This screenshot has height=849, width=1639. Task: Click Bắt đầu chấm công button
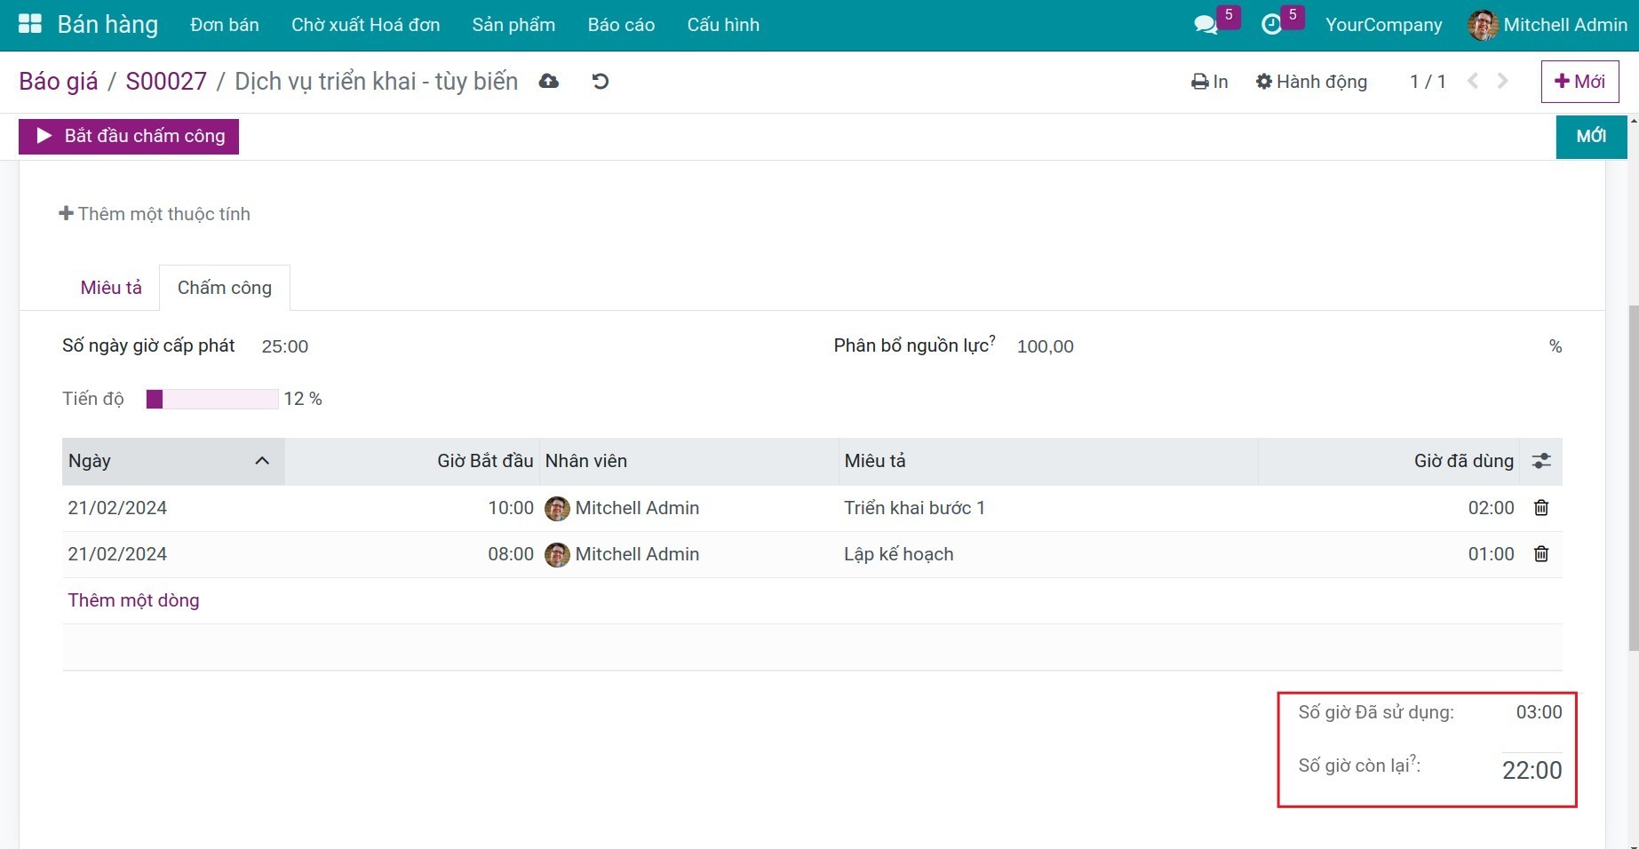click(129, 136)
